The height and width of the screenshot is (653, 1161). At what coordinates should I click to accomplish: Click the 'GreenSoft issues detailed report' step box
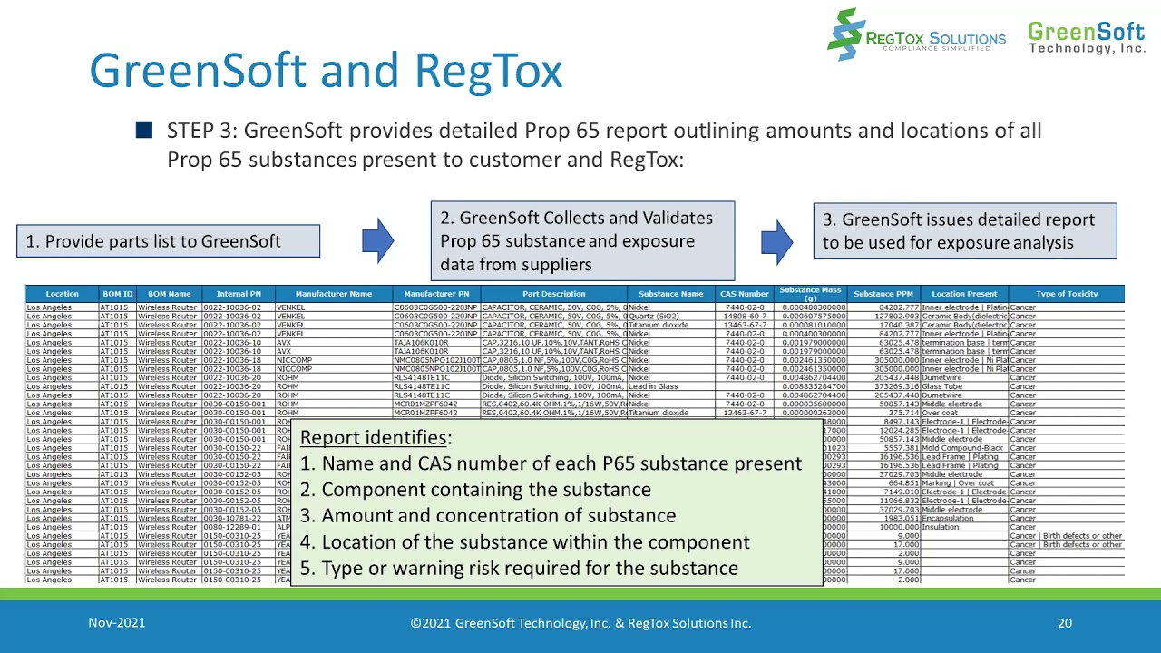pyautogui.click(x=964, y=231)
